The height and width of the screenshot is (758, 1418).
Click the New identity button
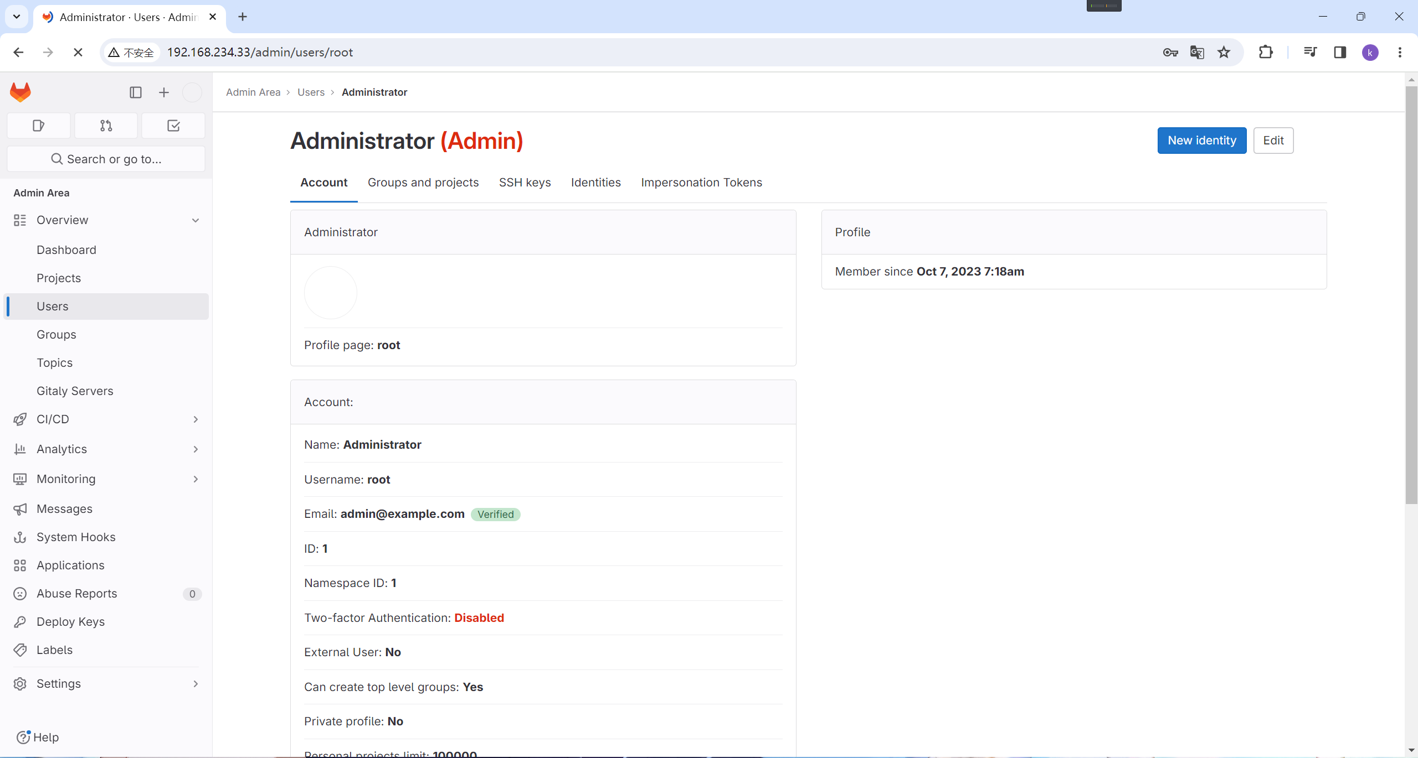click(x=1201, y=141)
